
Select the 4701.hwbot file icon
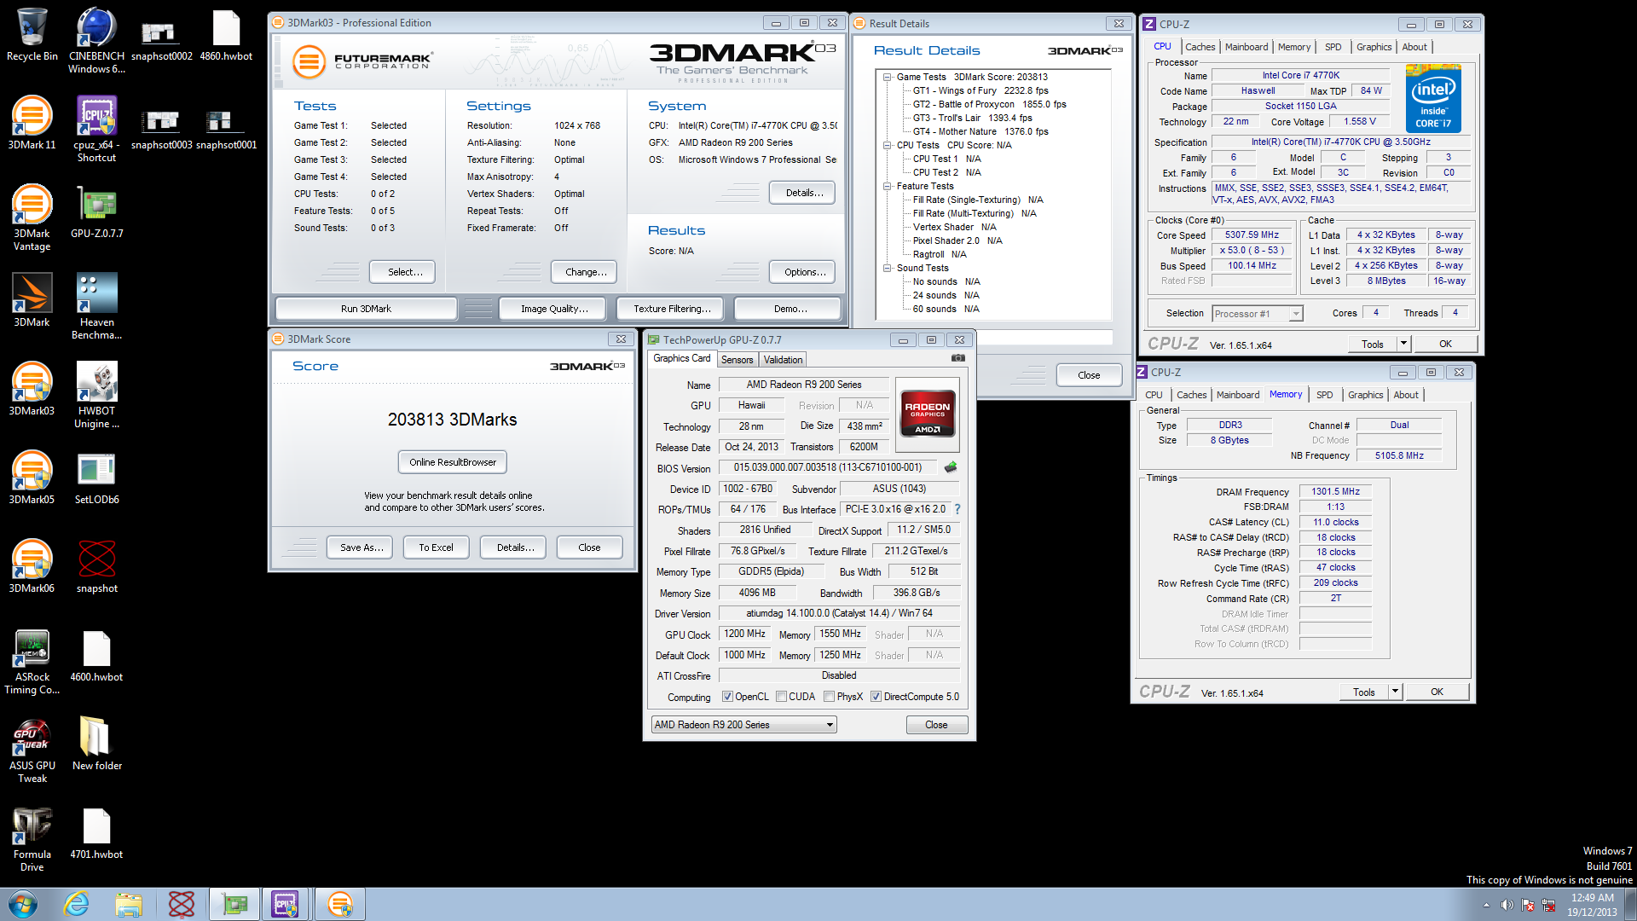pos(96,832)
